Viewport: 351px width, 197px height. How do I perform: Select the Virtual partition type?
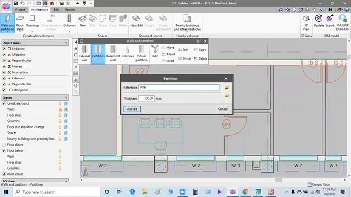141,54
